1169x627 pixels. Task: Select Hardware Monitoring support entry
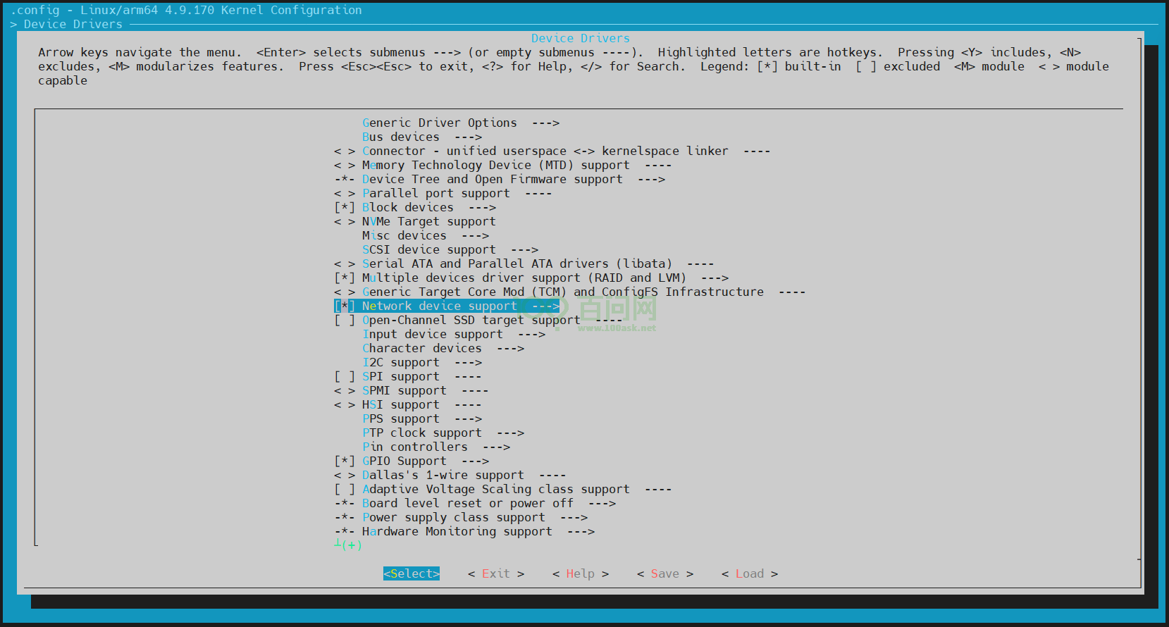pyautogui.click(x=457, y=531)
